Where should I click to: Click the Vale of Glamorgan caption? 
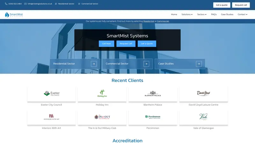203,128
